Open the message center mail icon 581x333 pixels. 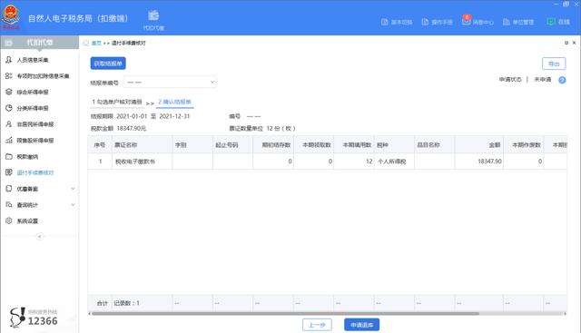(466, 21)
